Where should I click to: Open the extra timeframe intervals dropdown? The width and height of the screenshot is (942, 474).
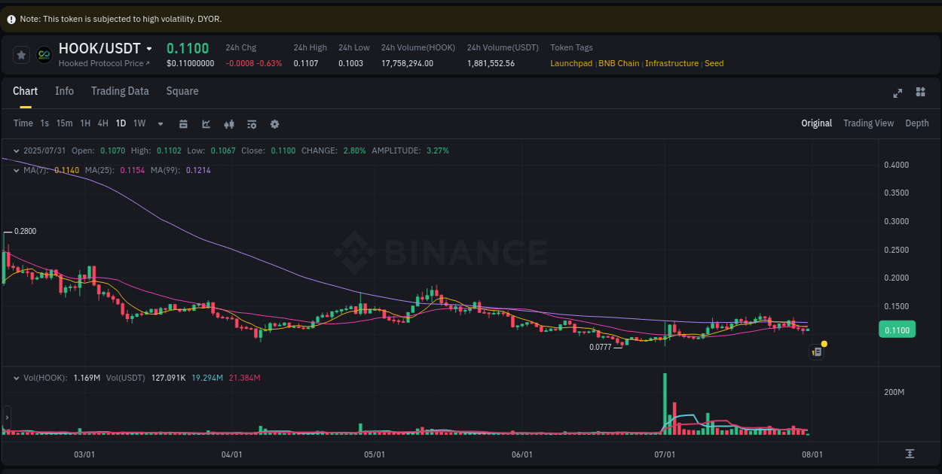pyautogui.click(x=160, y=123)
